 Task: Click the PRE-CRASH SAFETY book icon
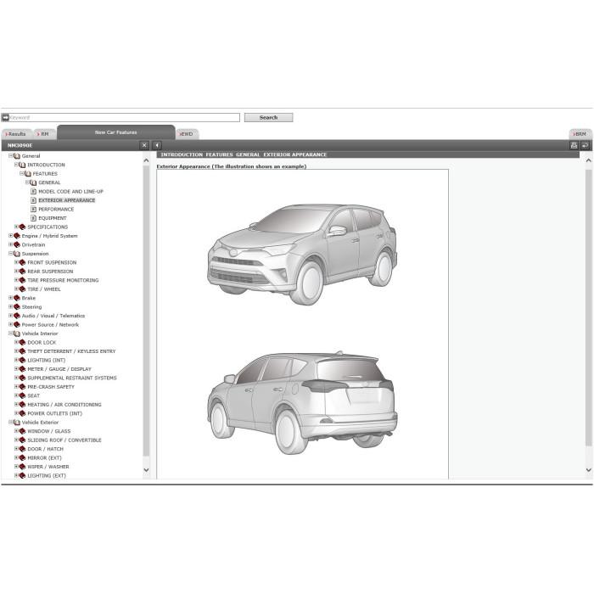click(x=22, y=387)
